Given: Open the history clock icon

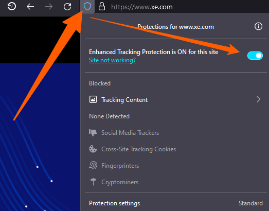Looking at the screenshot, I should (12, 6).
